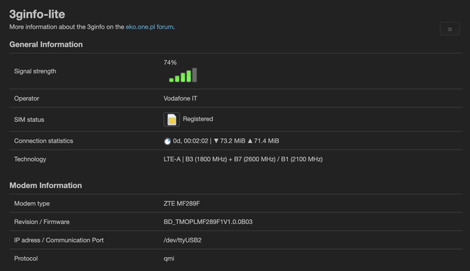Select the LTE-A band technology value
Image resolution: width=470 pixels, height=271 pixels.
tap(243, 159)
